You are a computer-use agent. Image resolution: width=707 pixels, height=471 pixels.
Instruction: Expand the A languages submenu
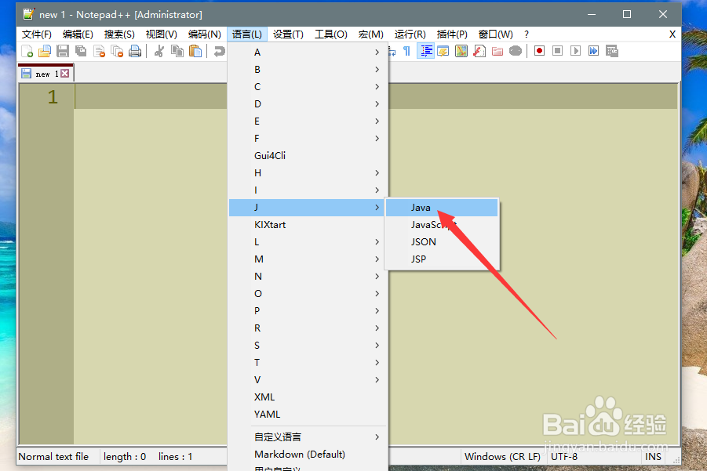[308, 53]
